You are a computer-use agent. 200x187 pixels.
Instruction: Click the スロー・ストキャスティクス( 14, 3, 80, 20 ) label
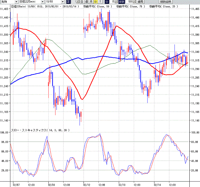(x=40, y=130)
